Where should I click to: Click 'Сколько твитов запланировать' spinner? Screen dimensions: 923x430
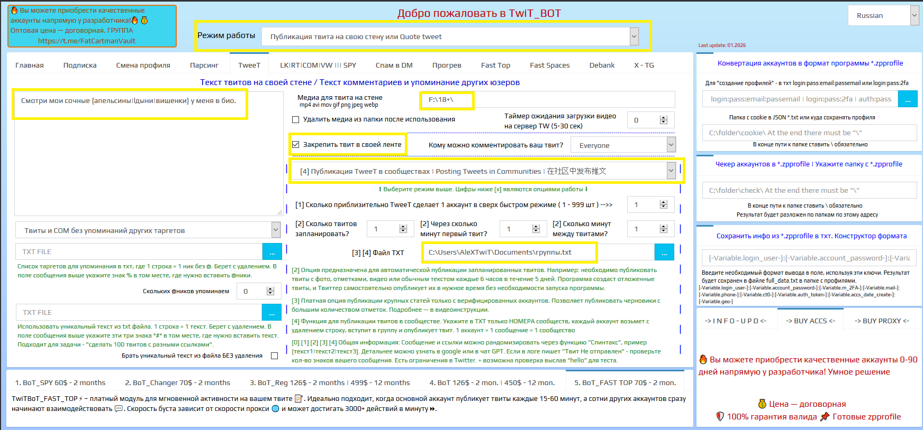point(403,229)
